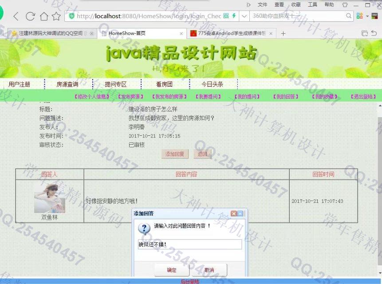Expand the dropdown arrow beside the extensions grid
382x284 pixels.
tap(367, 16)
